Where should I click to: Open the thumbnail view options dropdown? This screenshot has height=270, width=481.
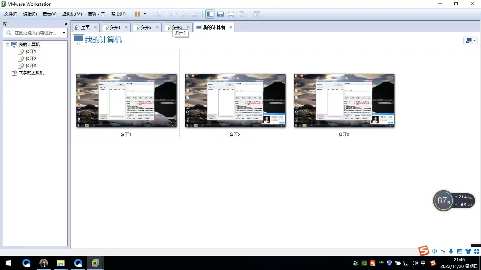(470, 40)
